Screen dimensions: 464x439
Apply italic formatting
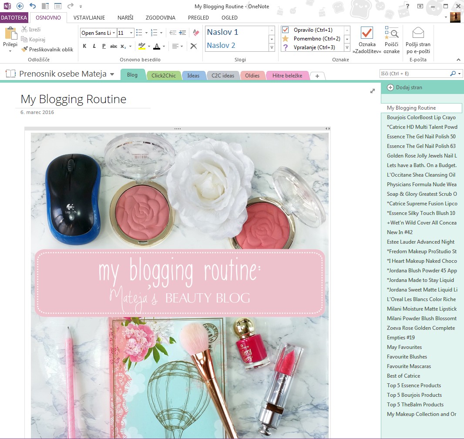click(94, 46)
